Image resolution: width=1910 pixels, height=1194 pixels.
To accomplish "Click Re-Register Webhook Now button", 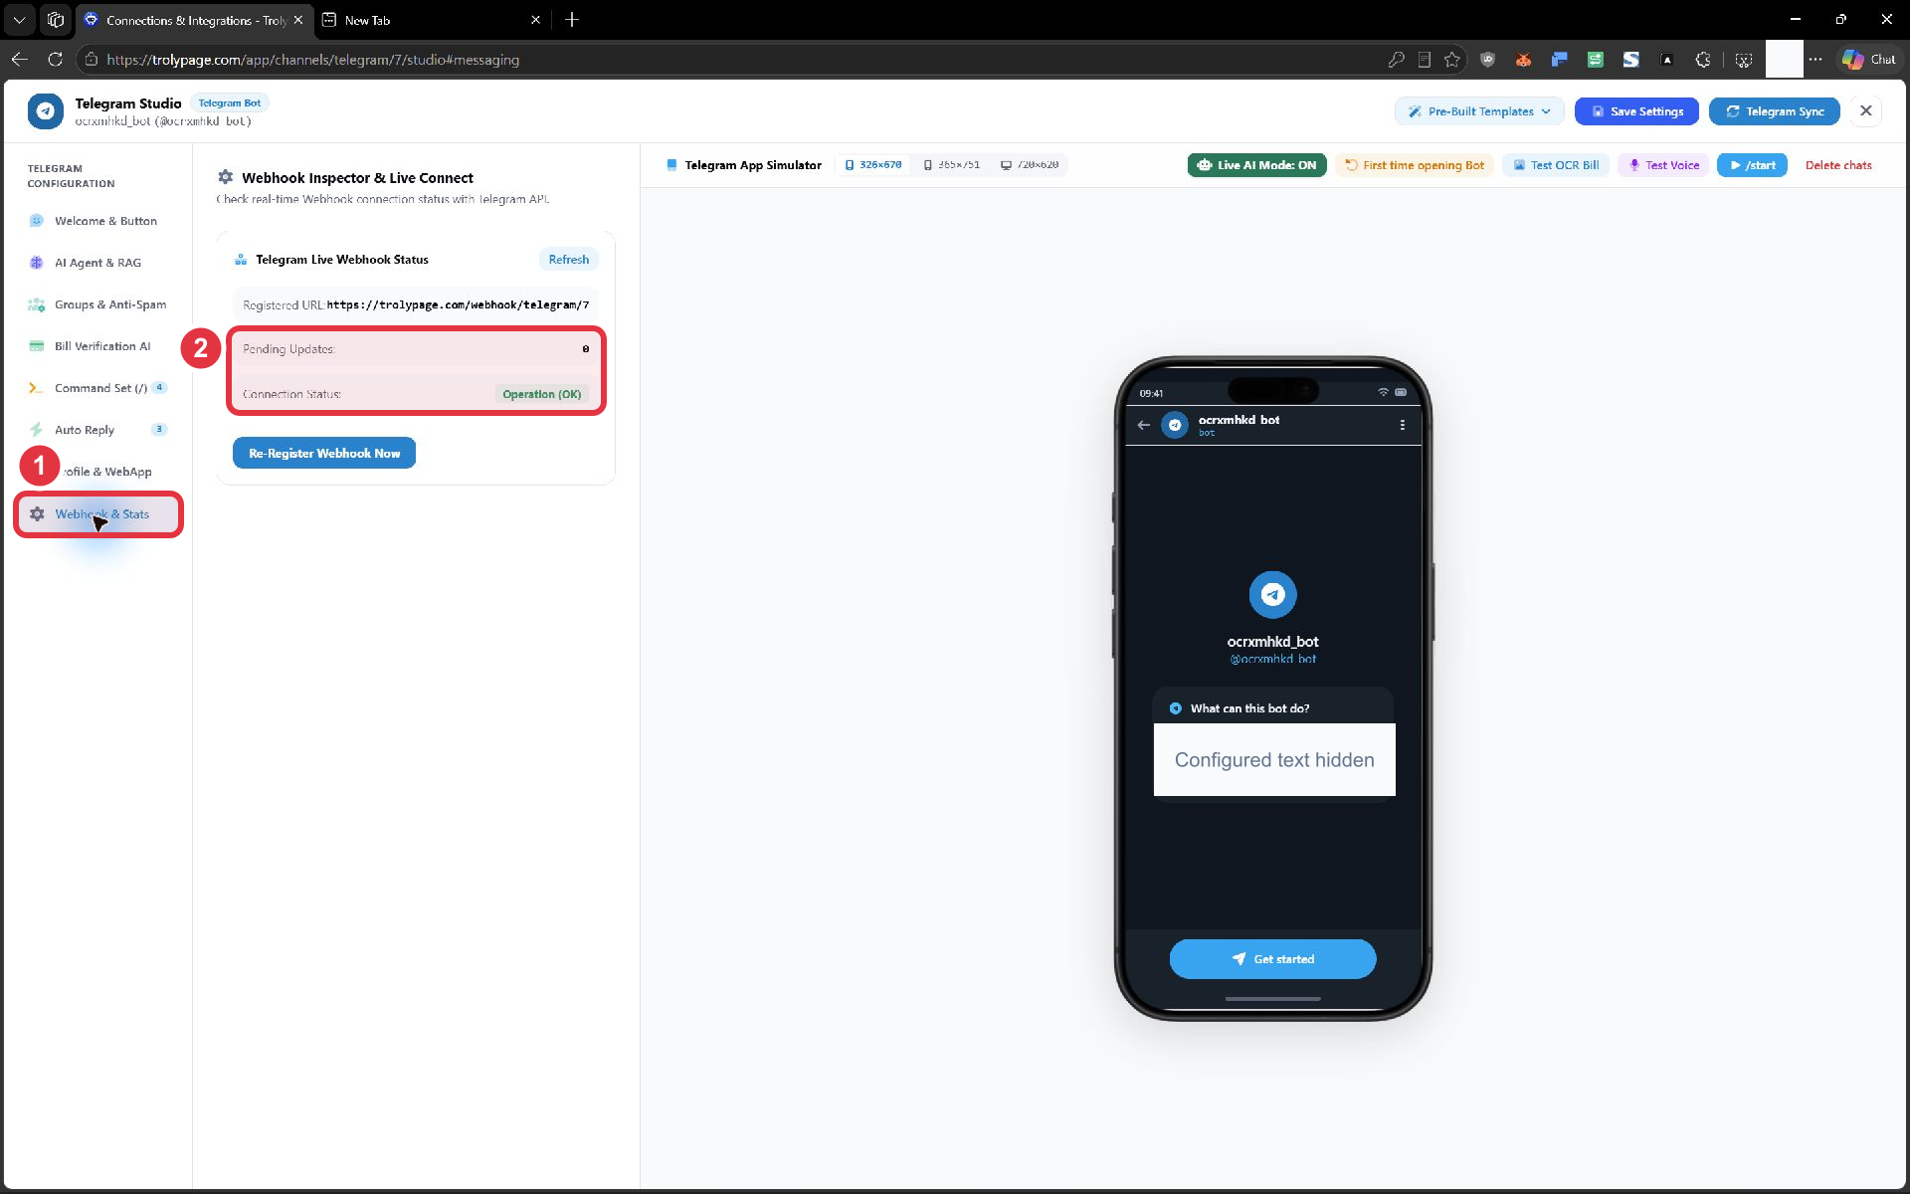I will 324,453.
